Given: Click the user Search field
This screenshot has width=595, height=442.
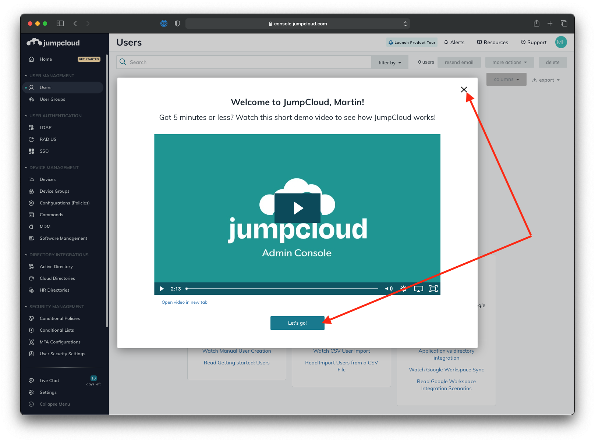Looking at the screenshot, I should tap(244, 62).
